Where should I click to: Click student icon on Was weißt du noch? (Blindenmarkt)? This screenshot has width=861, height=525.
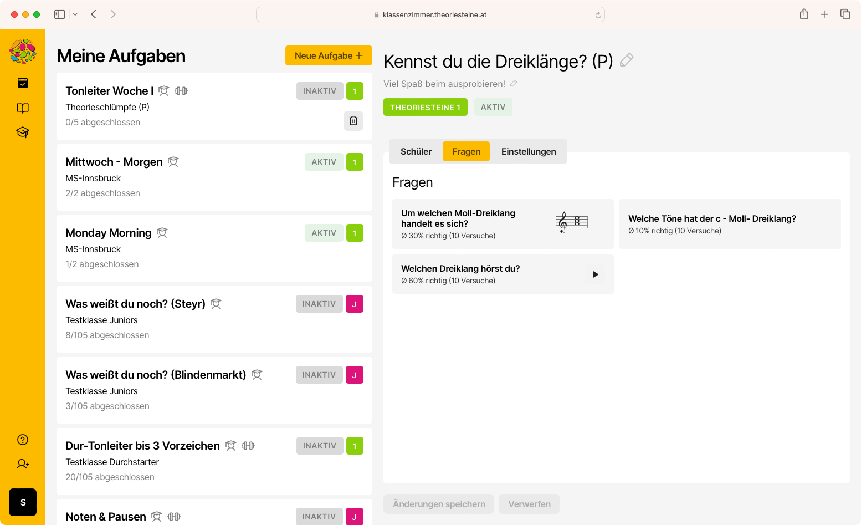pyautogui.click(x=257, y=375)
